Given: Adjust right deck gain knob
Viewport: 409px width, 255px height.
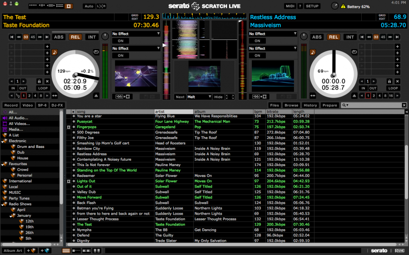Looking at the screenshot, I should [x=304, y=36].
